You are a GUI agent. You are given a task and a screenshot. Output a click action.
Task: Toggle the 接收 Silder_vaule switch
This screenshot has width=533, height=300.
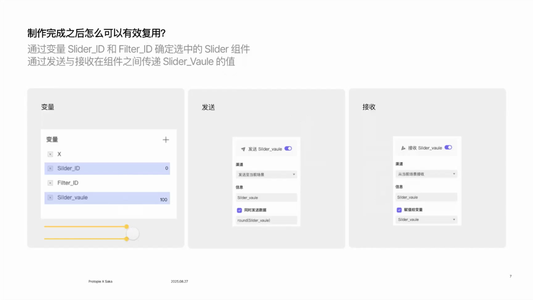click(x=448, y=147)
